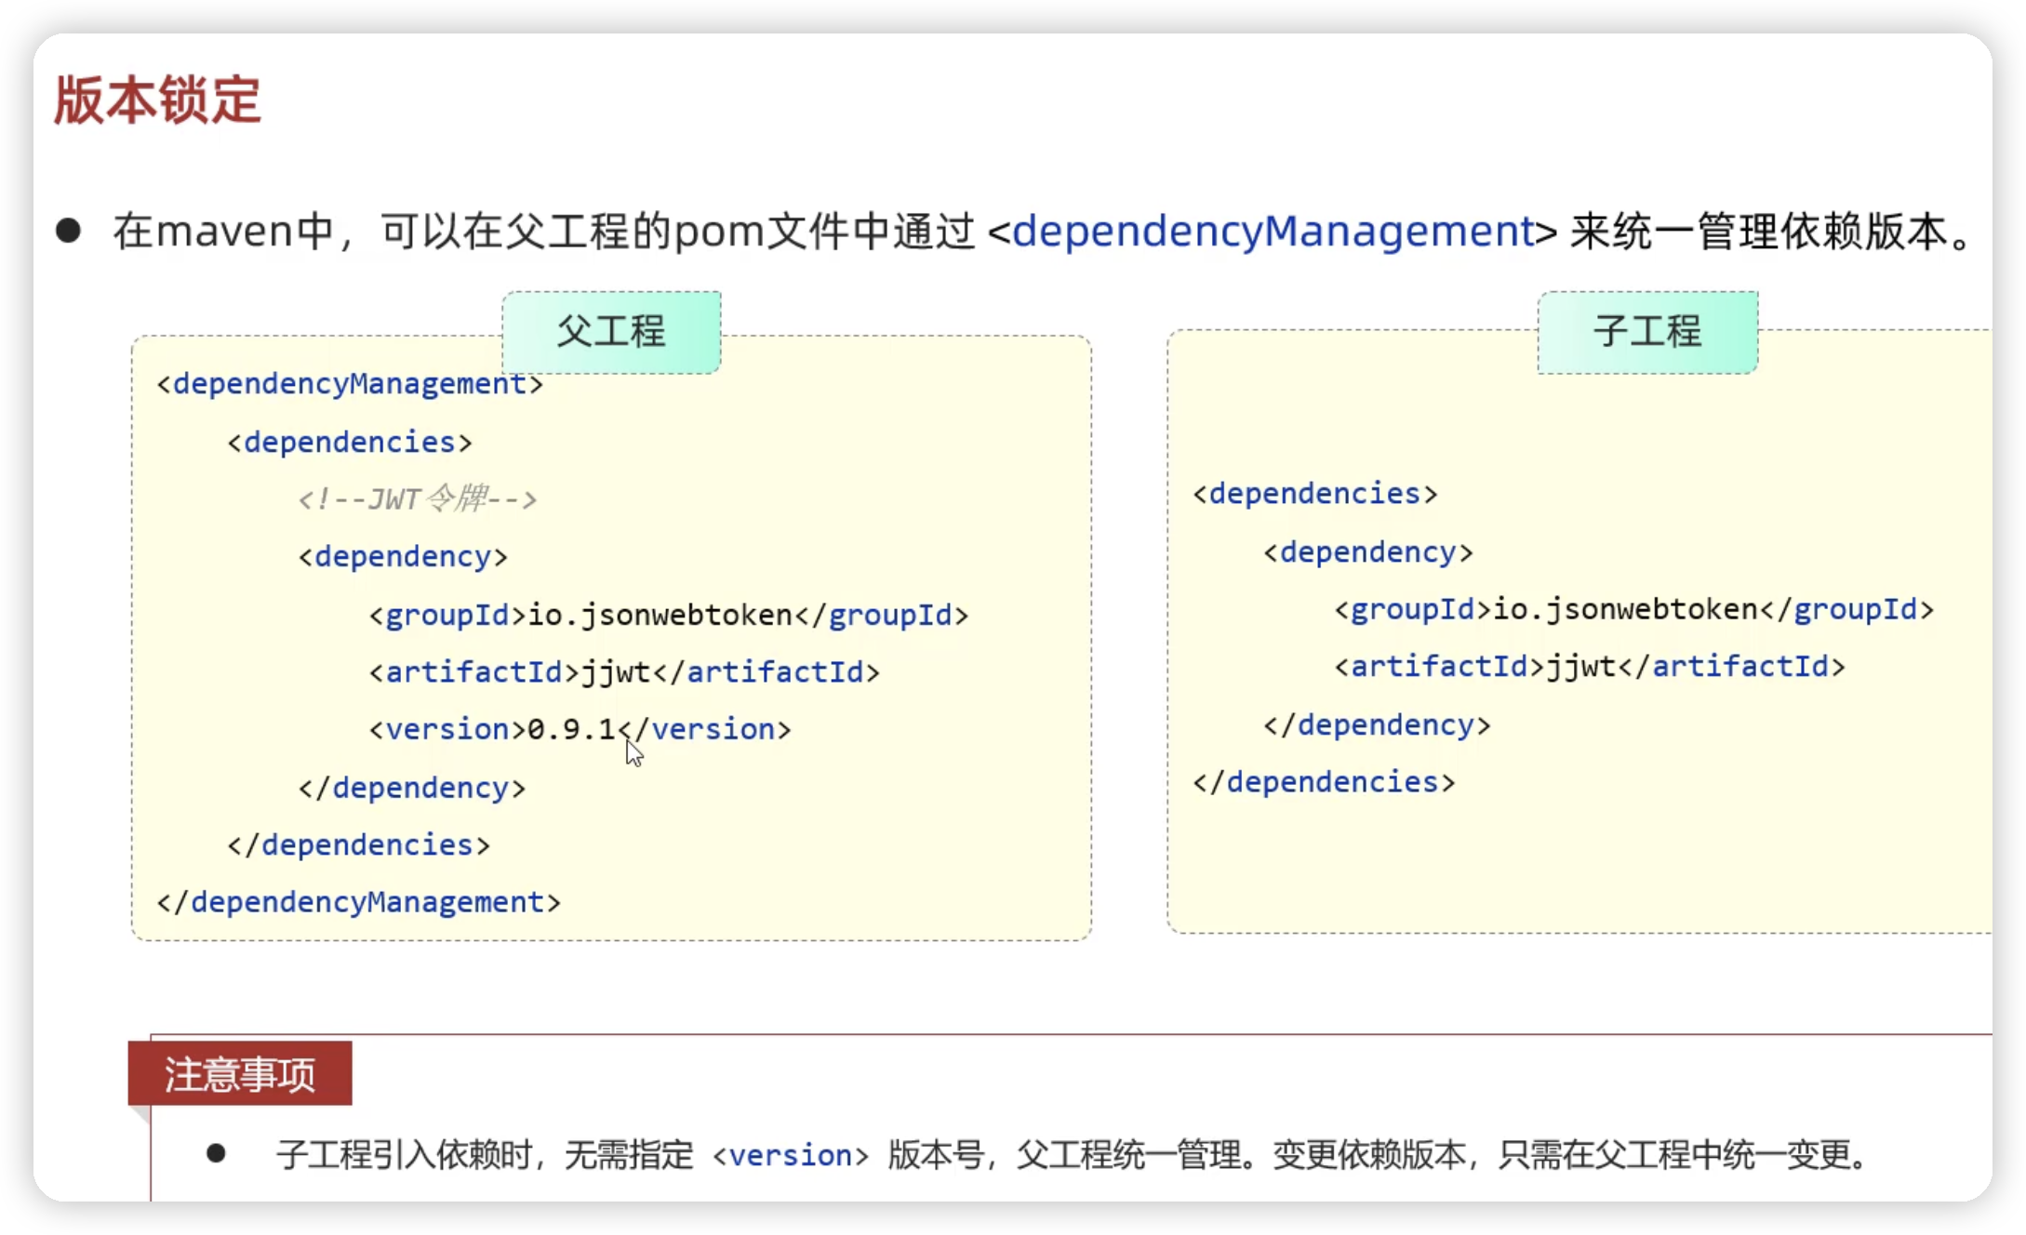Click blue dependencyManagement text in the heading sentence
Image resolution: width=2026 pixels, height=1235 pixels.
click(1273, 231)
